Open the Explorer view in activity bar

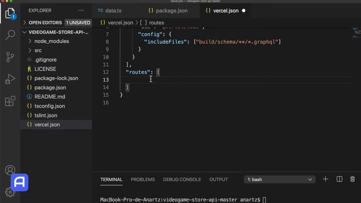[10, 13]
